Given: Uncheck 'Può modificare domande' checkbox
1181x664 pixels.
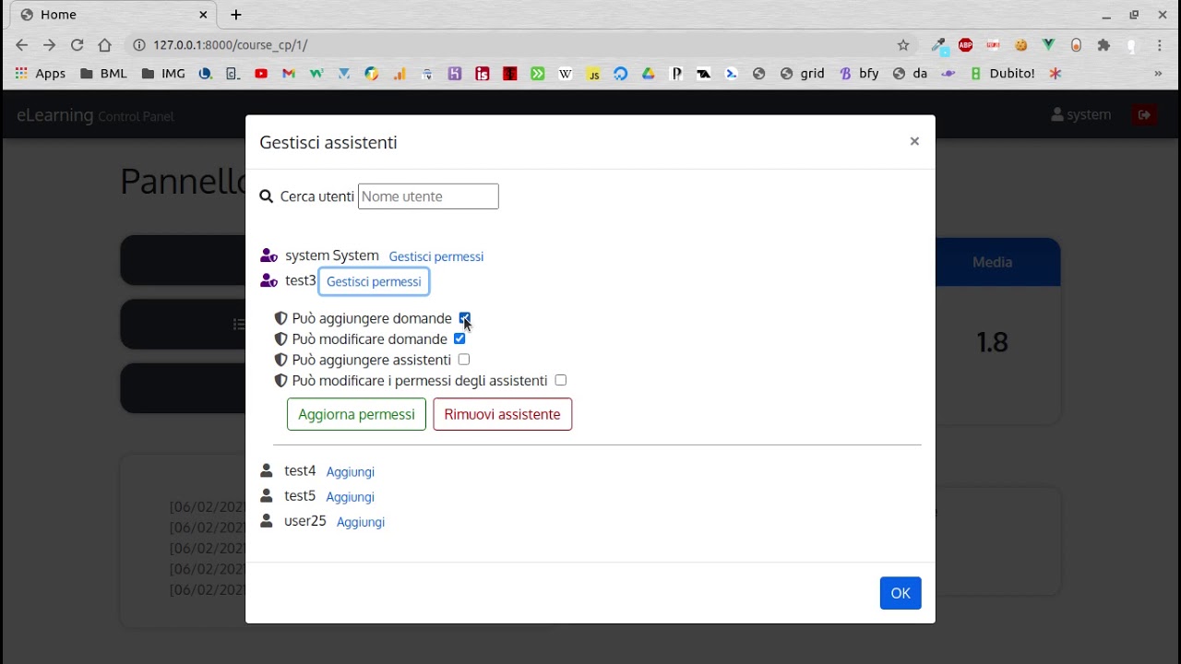Looking at the screenshot, I should (459, 339).
